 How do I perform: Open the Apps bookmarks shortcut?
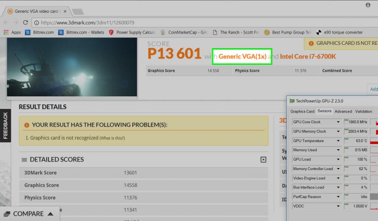tap(12, 32)
